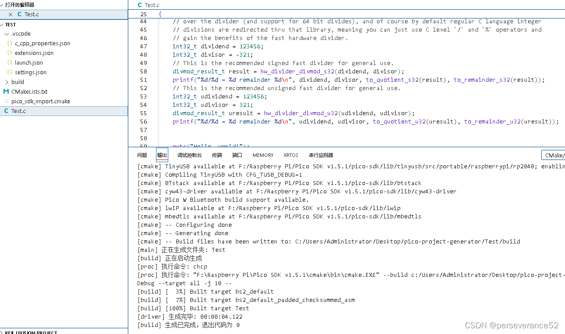Click the 'mbedtls available' output line
Screen dimensions: 565x334
click(x=279, y=217)
